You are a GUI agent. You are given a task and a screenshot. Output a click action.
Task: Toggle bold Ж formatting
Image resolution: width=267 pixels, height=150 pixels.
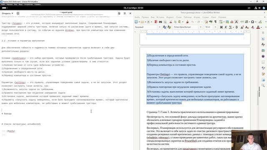221,27
